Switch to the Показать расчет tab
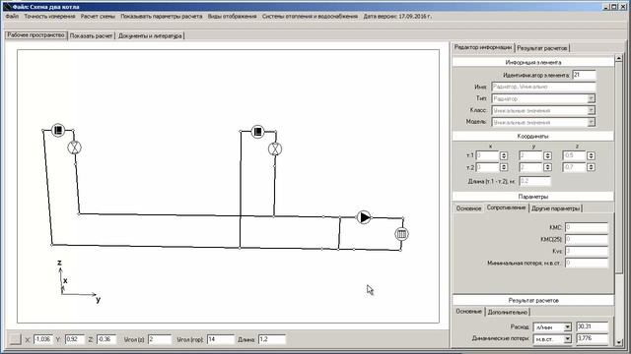631x354 pixels. (91, 35)
